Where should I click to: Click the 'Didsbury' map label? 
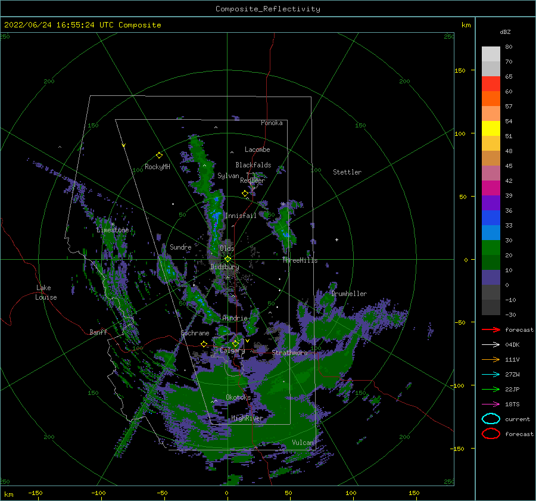coord(225,267)
